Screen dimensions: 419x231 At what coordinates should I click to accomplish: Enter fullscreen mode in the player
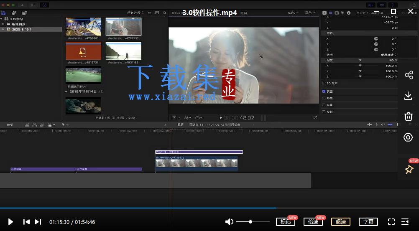click(x=391, y=222)
